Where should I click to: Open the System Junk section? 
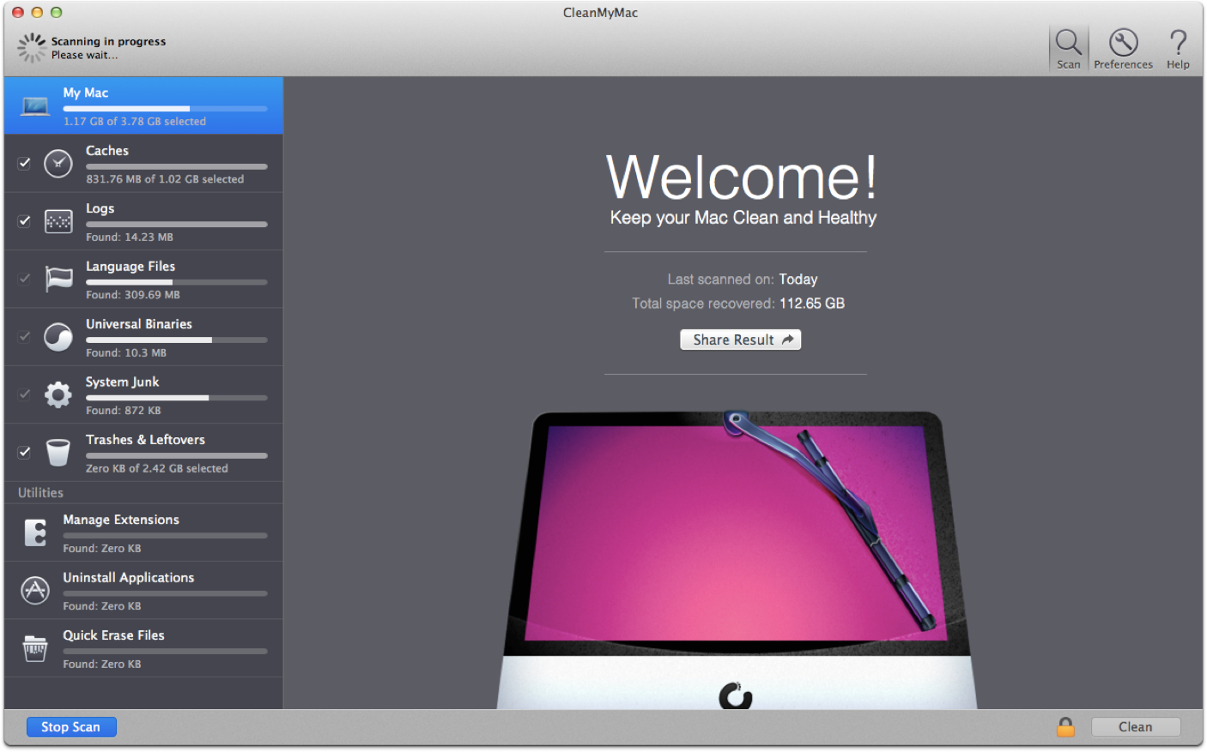143,394
